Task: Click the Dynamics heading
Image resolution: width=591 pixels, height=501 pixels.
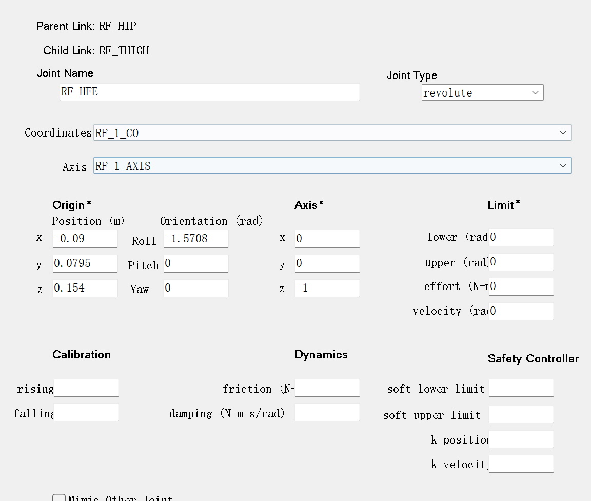Action: click(x=321, y=355)
